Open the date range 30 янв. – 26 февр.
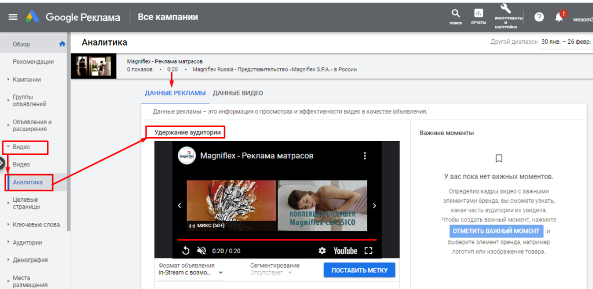The height and width of the screenshot is (289, 593). (x=566, y=42)
